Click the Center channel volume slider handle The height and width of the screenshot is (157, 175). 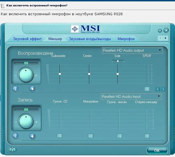[89, 74]
